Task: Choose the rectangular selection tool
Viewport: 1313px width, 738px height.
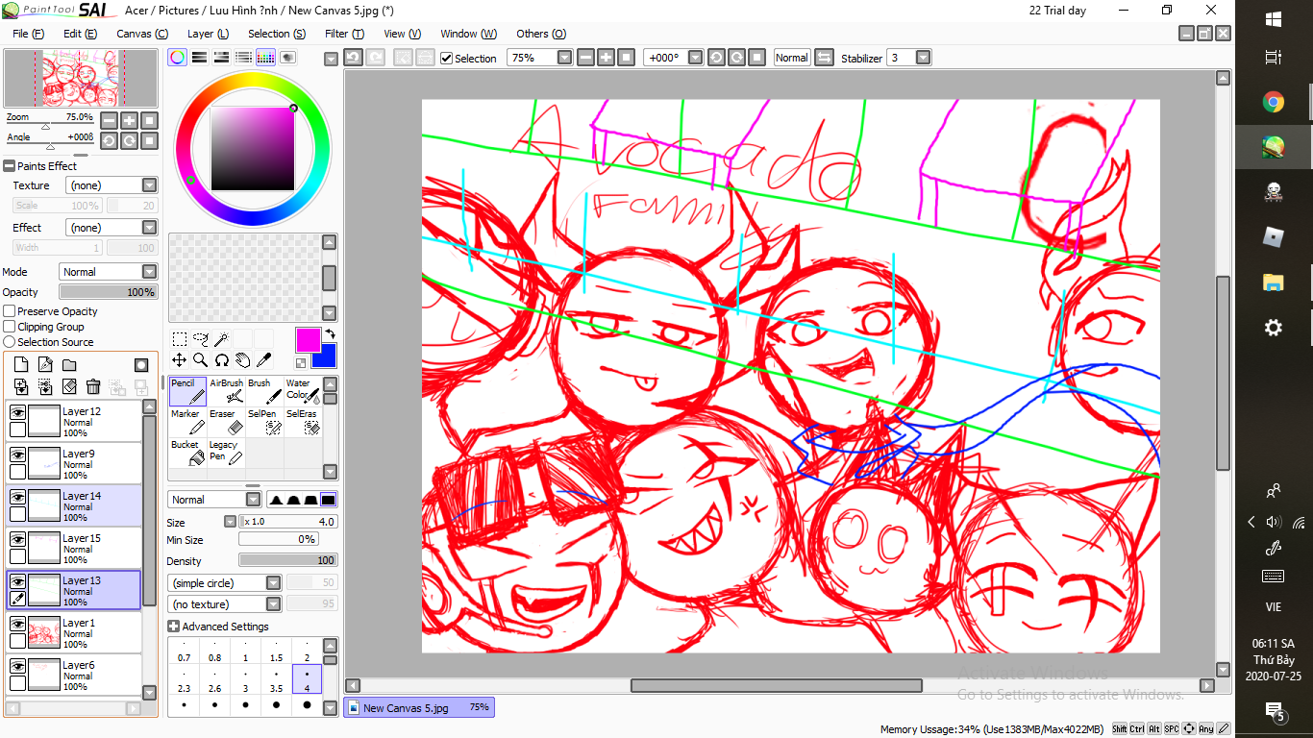Action: click(180, 338)
